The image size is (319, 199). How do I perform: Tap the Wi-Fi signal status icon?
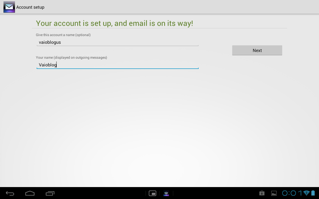click(x=307, y=193)
